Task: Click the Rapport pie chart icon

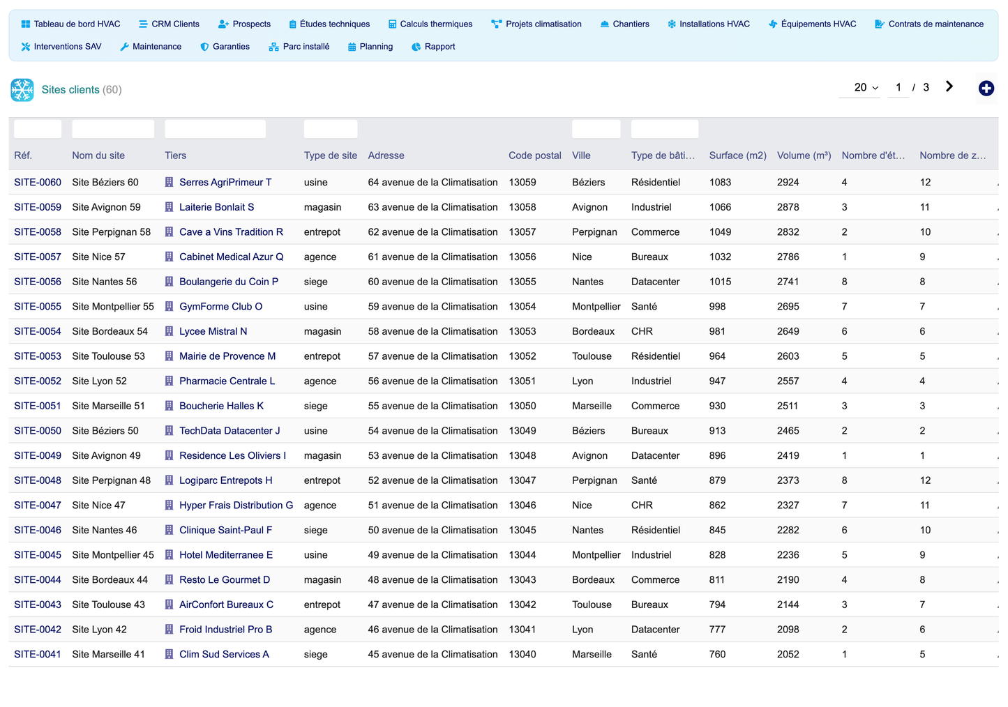Action: pyautogui.click(x=416, y=47)
